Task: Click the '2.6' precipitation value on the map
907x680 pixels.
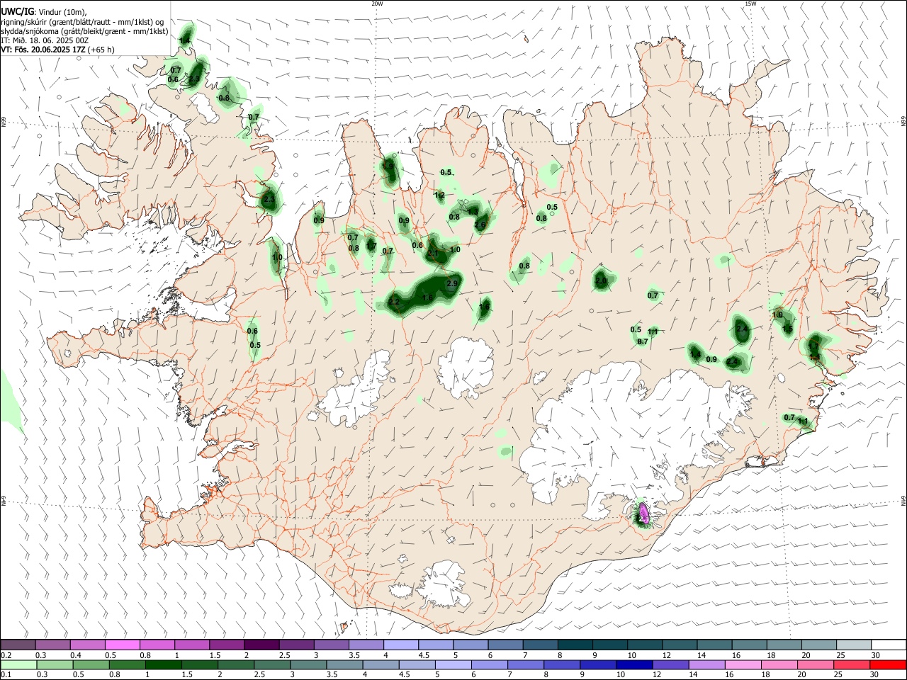Action: coord(480,225)
